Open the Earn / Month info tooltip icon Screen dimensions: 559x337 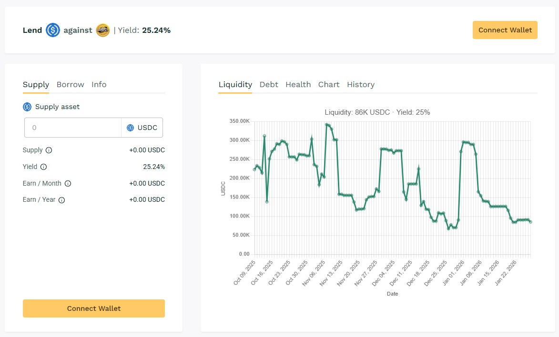(68, 184)
